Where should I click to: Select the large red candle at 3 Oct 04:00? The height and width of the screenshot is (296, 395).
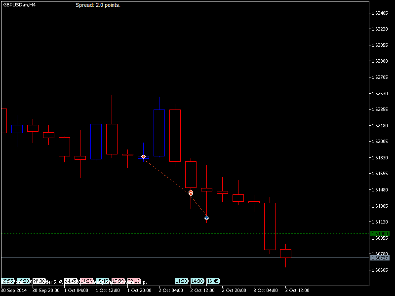[x=270, y=226]
